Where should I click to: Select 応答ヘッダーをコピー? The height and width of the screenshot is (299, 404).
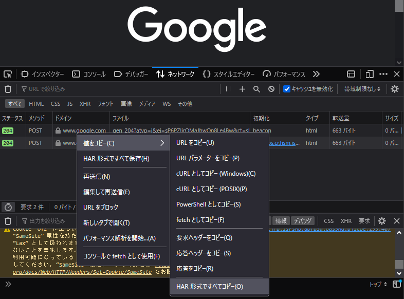tap(219, 253)
